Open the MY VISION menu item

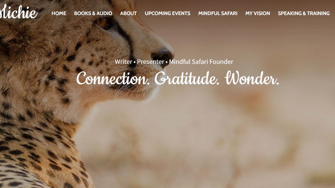coord(258,13)
